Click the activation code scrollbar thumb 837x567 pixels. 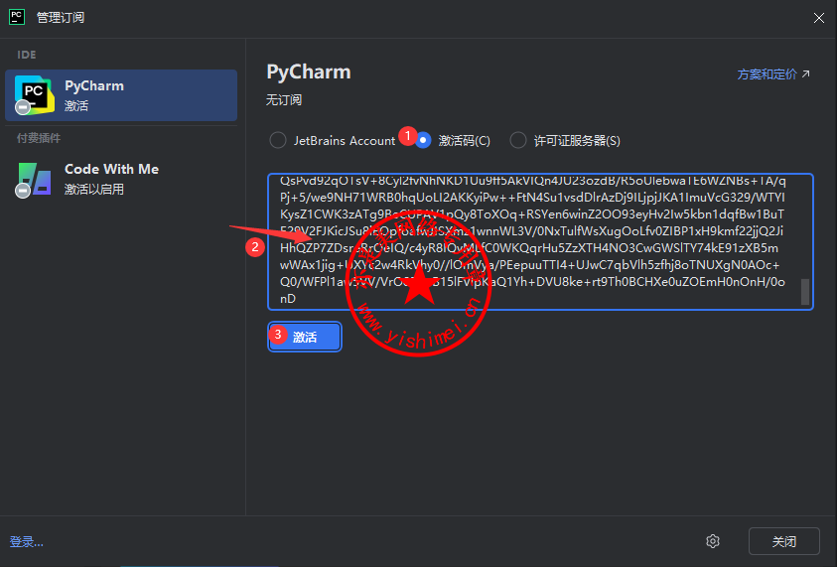805,292
